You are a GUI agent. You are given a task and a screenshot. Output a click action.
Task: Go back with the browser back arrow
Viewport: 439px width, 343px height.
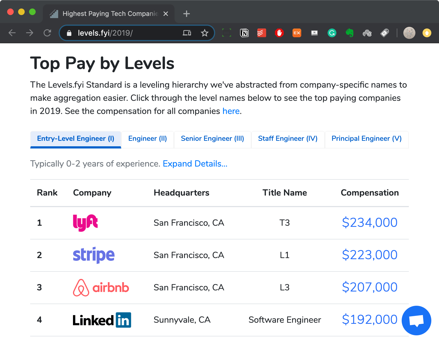coord(12,33)
